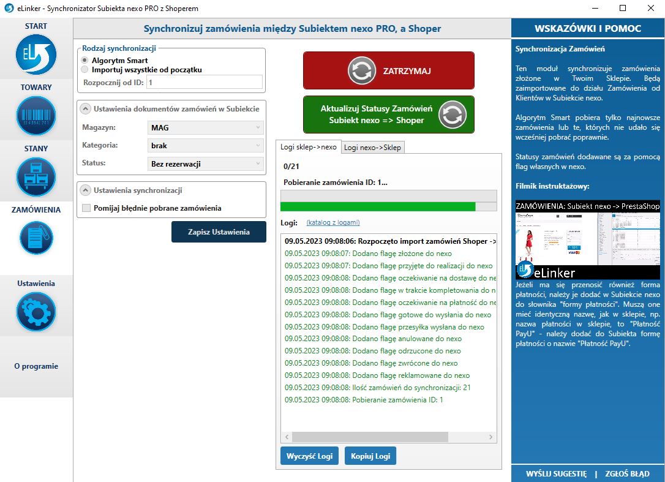Open the Ustawienia gear icon
This screenshot has width=665, height=482.
[x=36, y=312]
